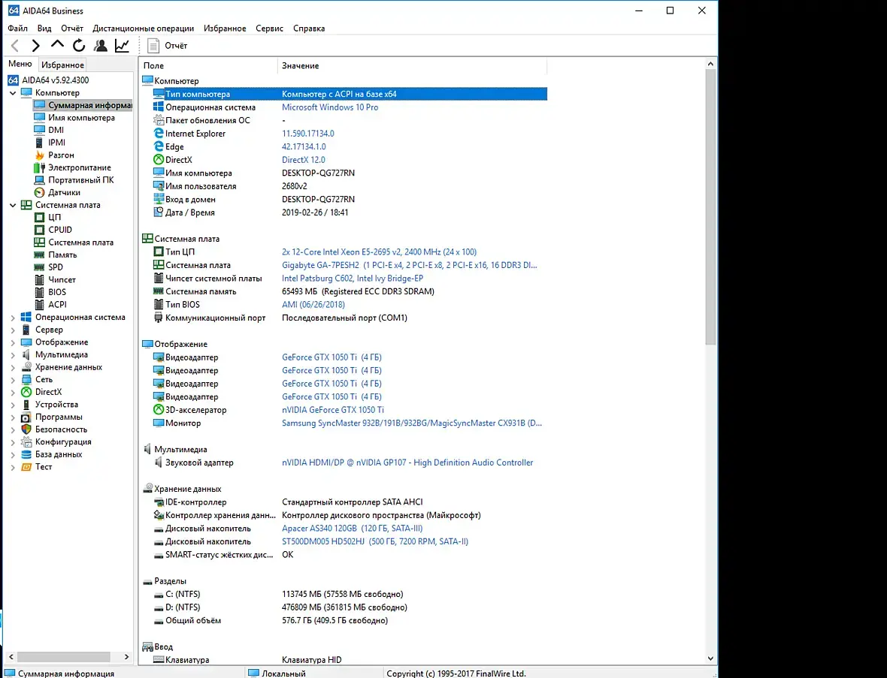Open the DirectX 12.0 value link

tap(303, 160)
